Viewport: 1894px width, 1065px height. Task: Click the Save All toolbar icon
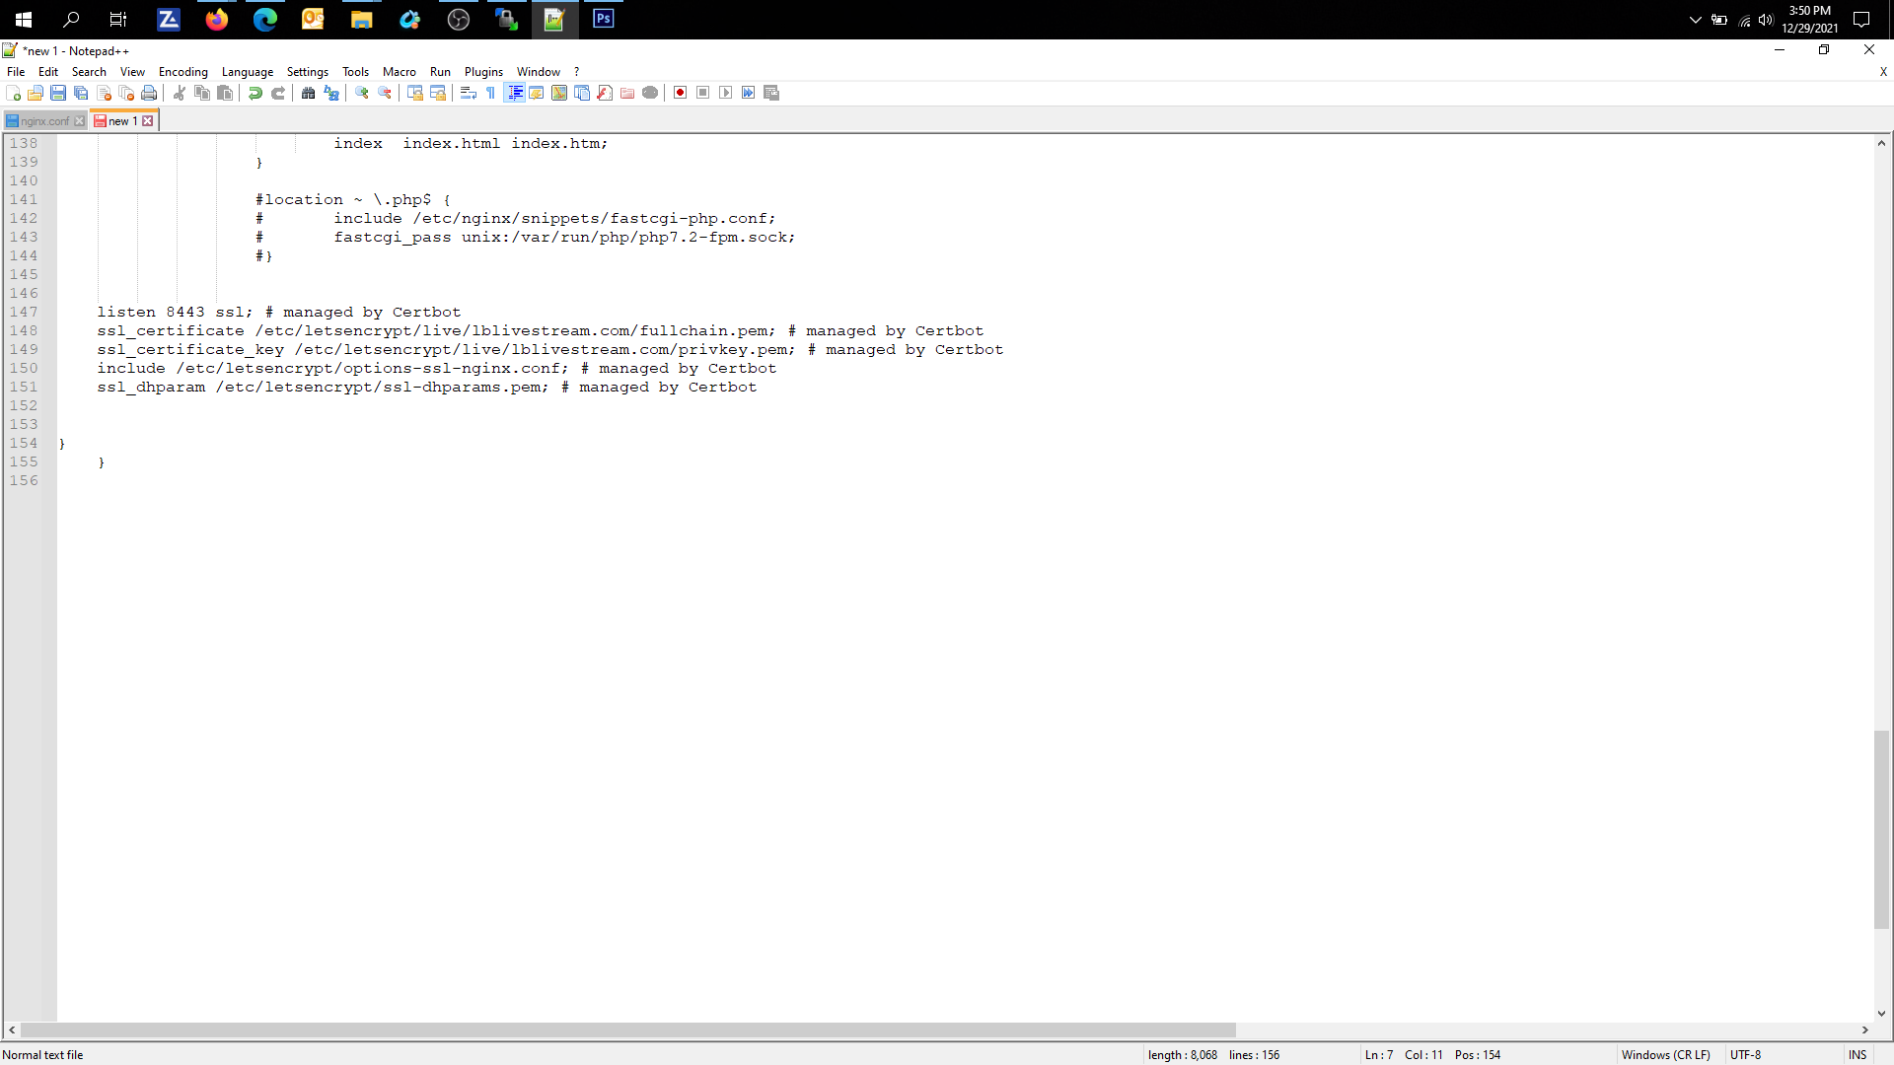pos(81,93)
